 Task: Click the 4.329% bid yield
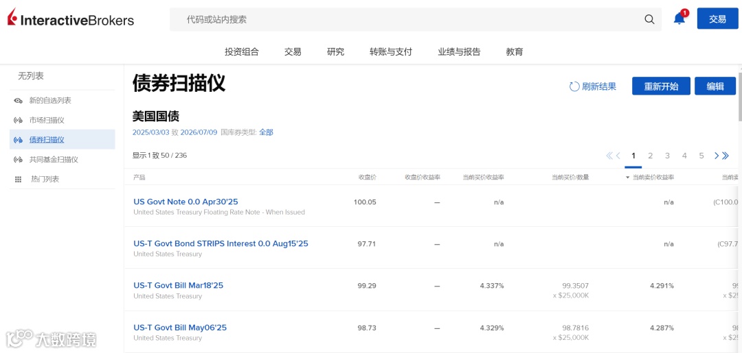[x=492, y=328]
